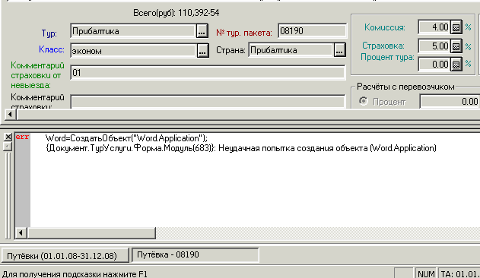Open calculator for Процент тура field
This screenshot has height=278, width=480.
tap(456, 65)
